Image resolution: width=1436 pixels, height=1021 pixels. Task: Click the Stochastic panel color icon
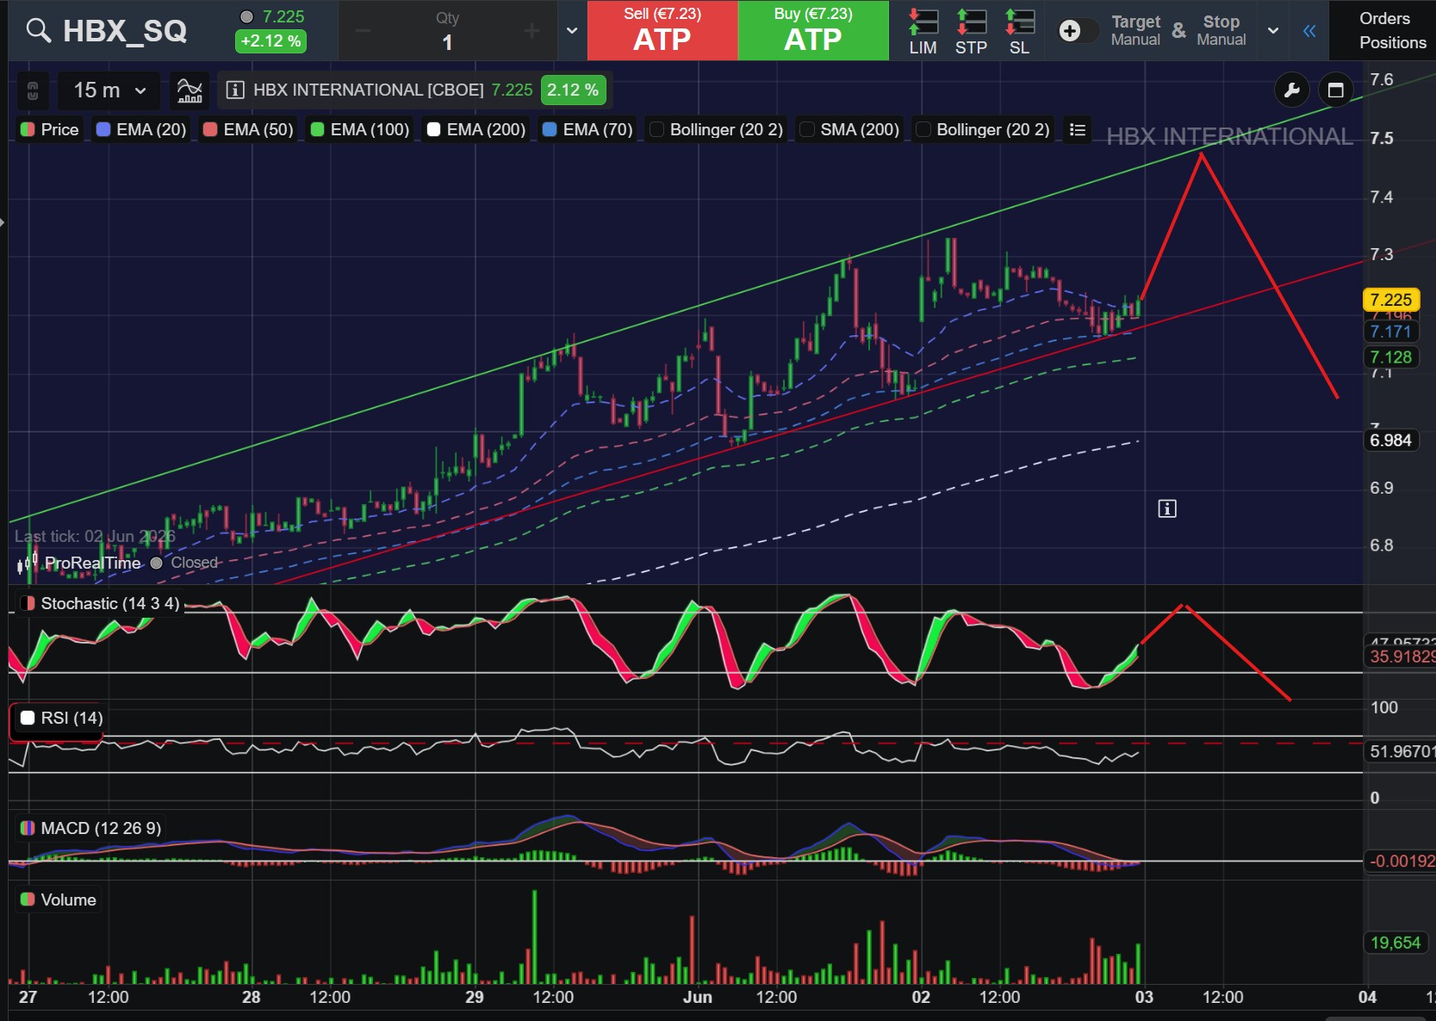(x=28, y=603)
